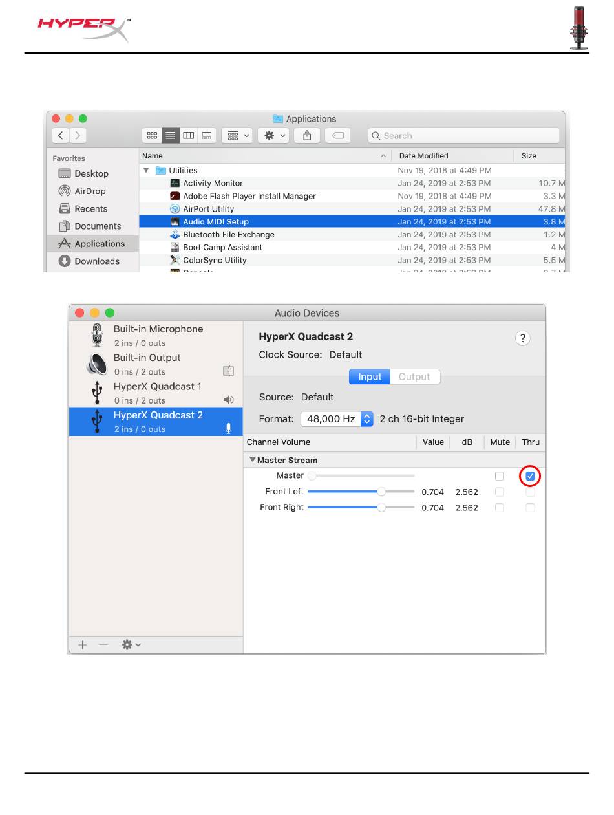Click the Finder back arrow button
Image resolution: width=614 pixels, height=815 pixels.
tap(61, 135)
